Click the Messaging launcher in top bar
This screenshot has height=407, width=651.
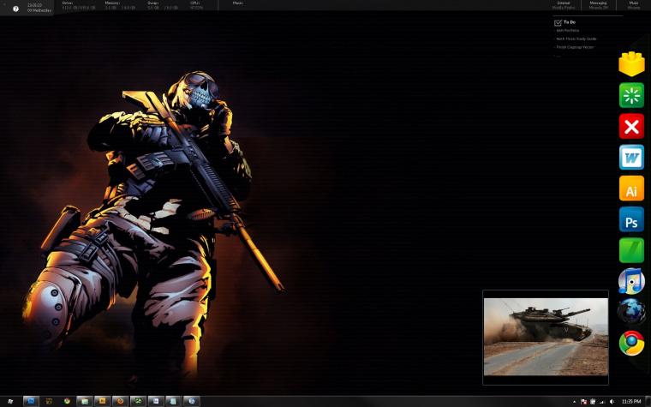(598, 5)
